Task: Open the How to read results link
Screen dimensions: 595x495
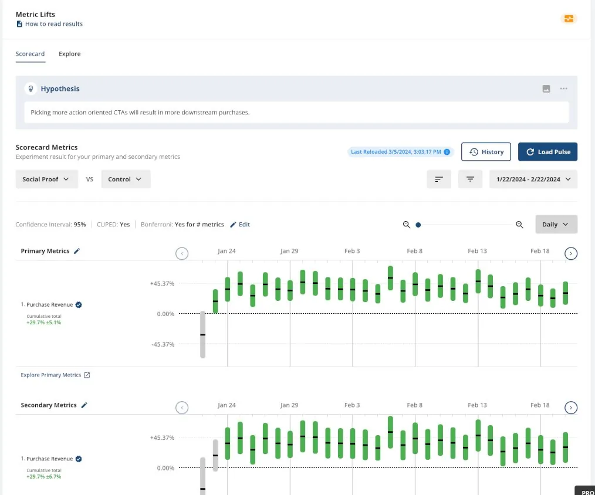Action: click(49, 24)
